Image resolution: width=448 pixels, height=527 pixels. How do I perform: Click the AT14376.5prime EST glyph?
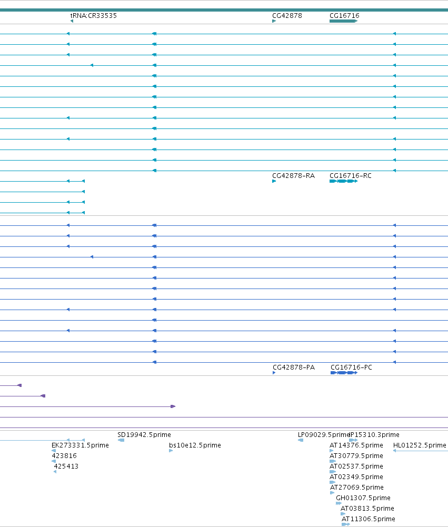point(331,451)
